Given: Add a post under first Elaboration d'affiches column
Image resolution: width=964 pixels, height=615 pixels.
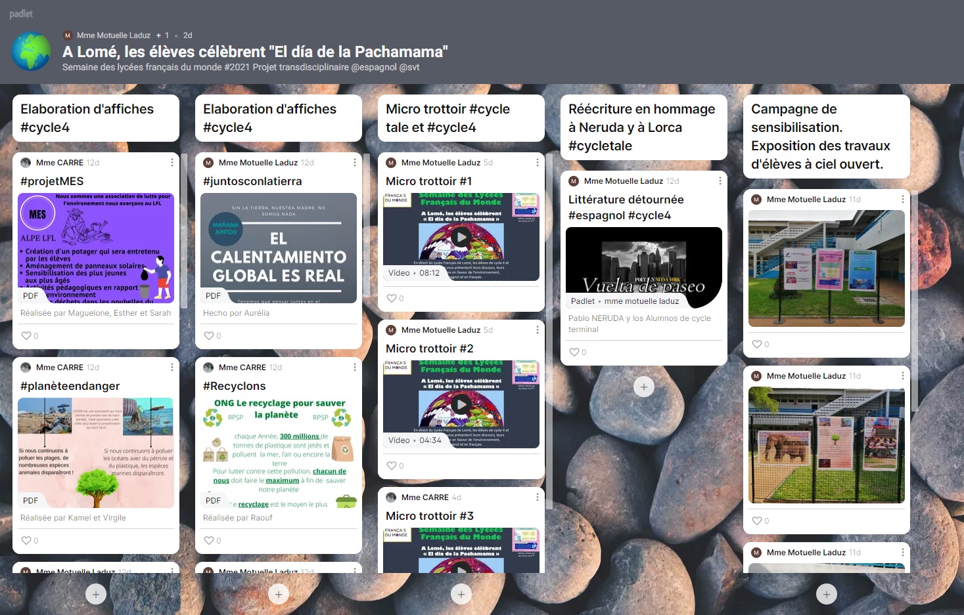Looking at the screenshot, I should tap(96, 595).
